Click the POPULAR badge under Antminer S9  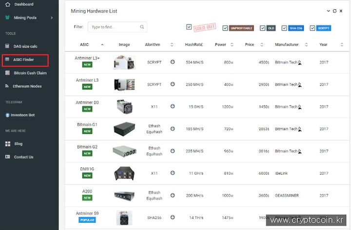point(87,220)
